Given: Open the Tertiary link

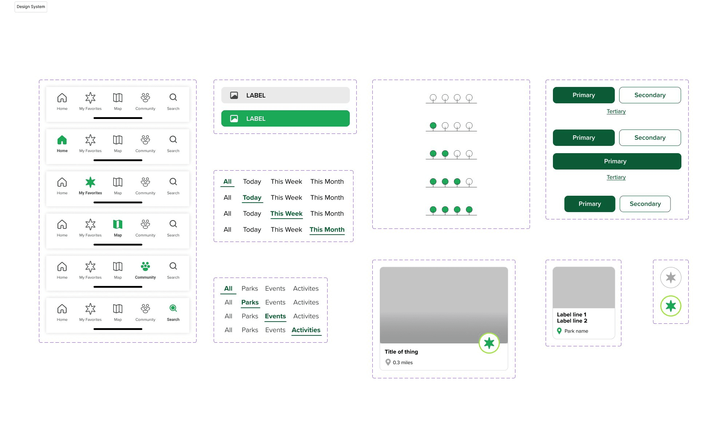Looking at the screenshot, I should [x=616, y=111].
